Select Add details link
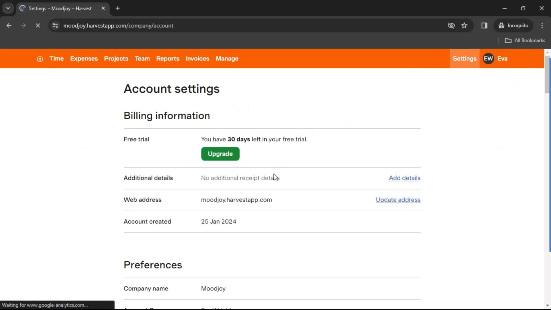The image size is (551, 310). (x=405, y=178)
